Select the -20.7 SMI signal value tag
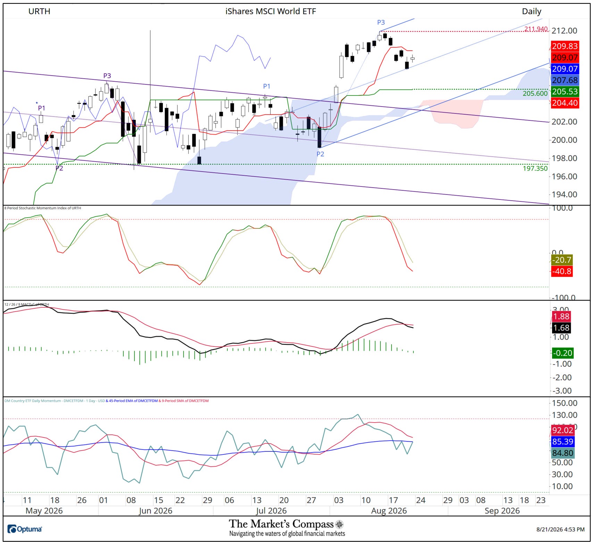 tap(562, 260)
